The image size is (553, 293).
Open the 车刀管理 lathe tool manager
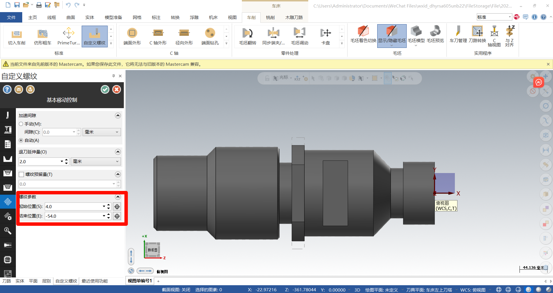(x=458, y=35)
